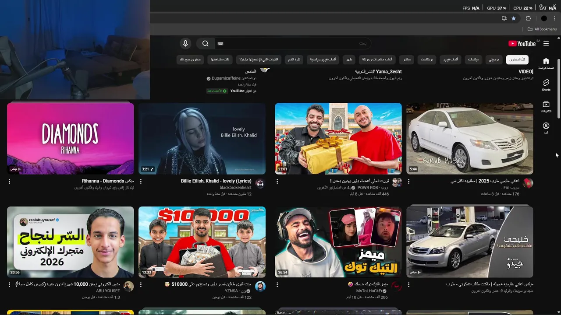Select the محتوى جديد لك filter chip
The height and width of the screenshot is (315, 561).
click(190, 59)
